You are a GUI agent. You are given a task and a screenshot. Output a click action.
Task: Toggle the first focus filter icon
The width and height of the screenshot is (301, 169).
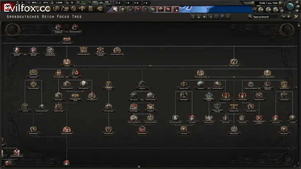point(193,16)
